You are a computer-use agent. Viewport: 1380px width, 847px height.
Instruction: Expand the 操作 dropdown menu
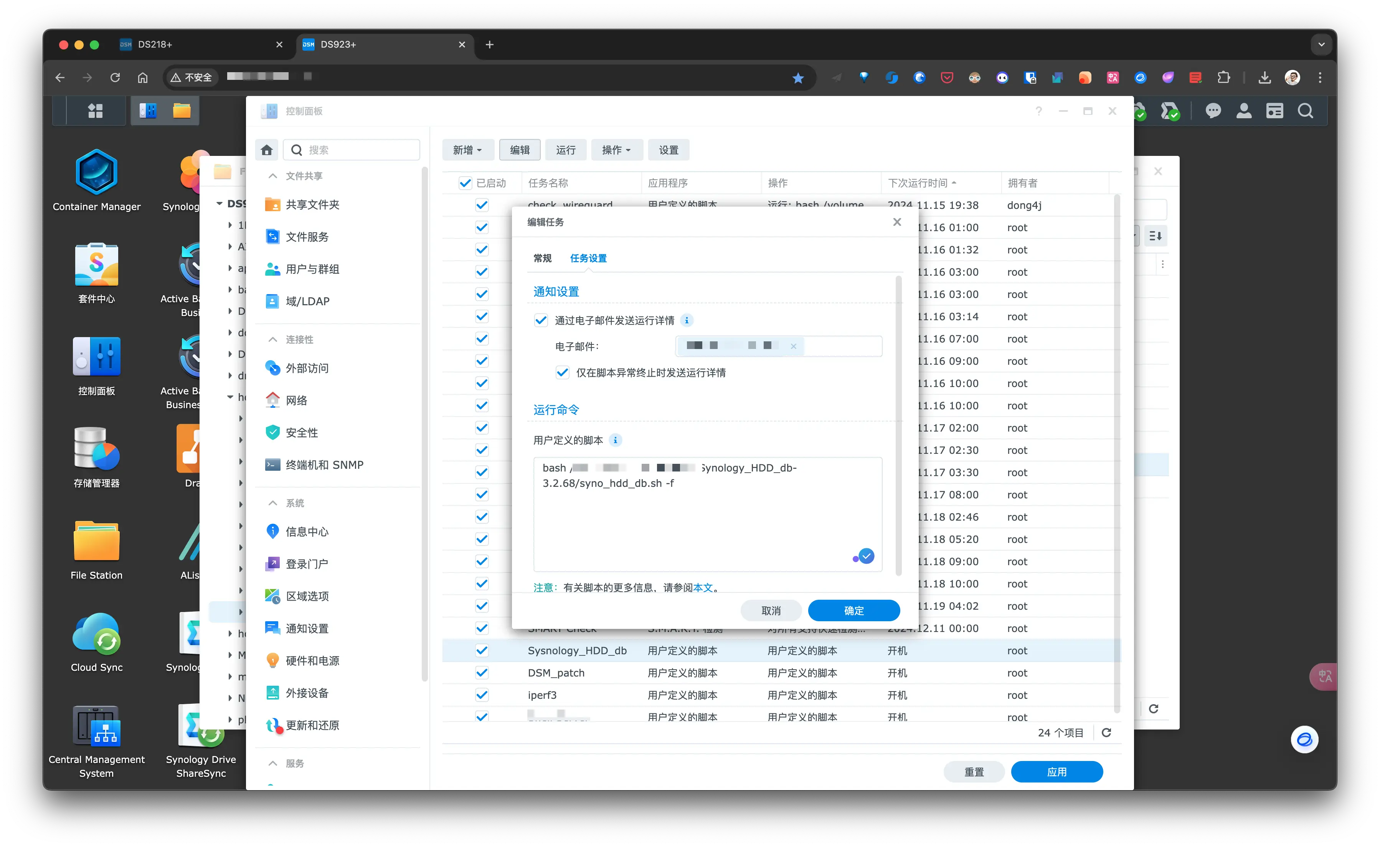616,150
